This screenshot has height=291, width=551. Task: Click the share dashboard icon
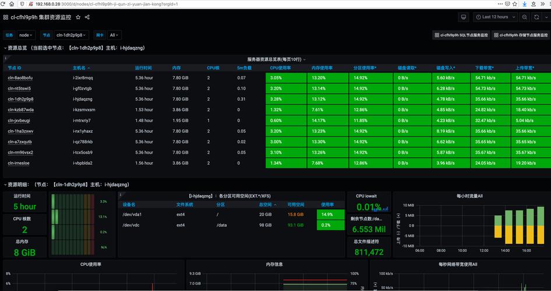pyautogui.click(x=87, y=17)
